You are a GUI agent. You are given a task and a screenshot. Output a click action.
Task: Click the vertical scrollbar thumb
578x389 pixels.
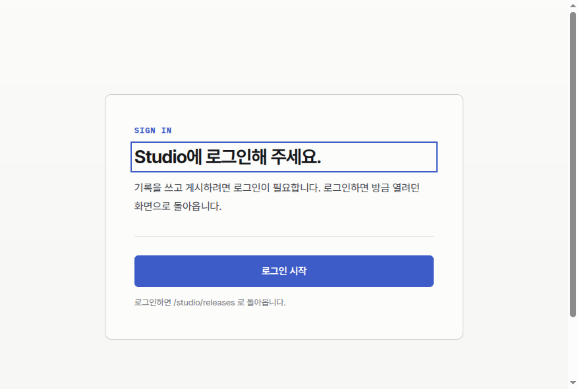573,164
